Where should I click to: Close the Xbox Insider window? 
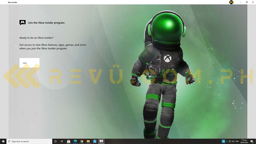253,2
